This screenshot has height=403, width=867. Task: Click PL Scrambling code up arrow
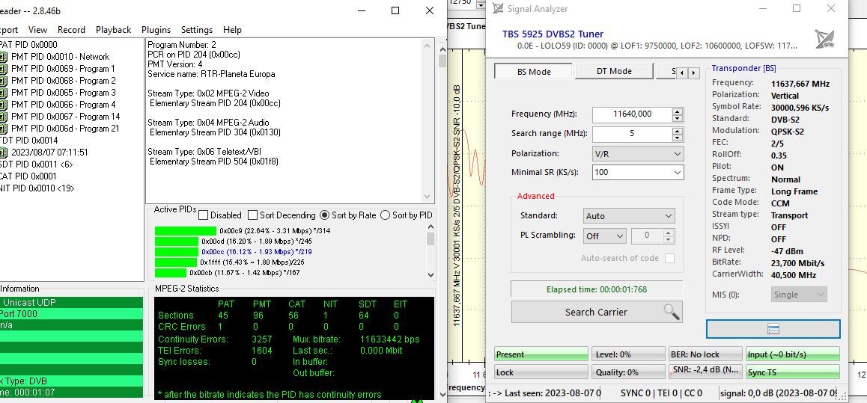click(669, 233)
